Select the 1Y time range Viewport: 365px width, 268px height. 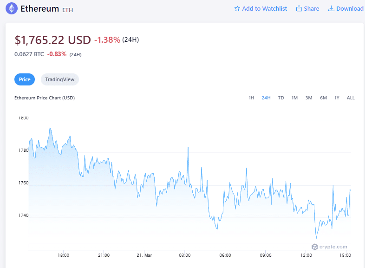coord(337,98)
